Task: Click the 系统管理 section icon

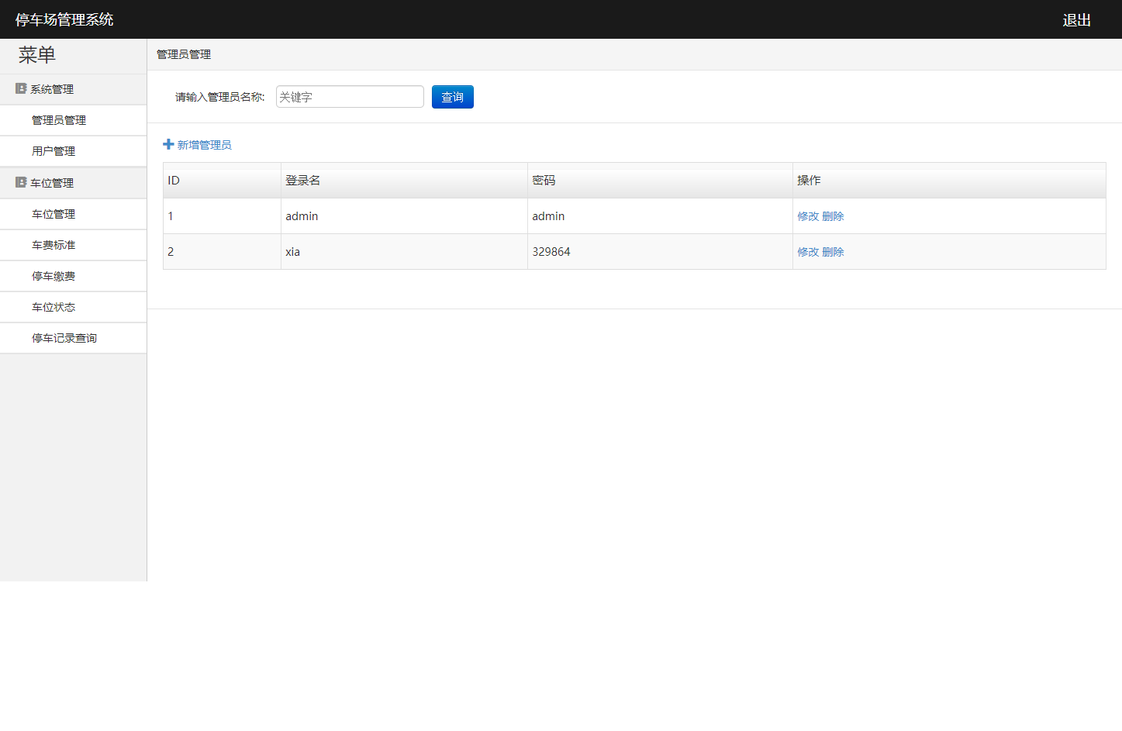Action: [21, 89]
